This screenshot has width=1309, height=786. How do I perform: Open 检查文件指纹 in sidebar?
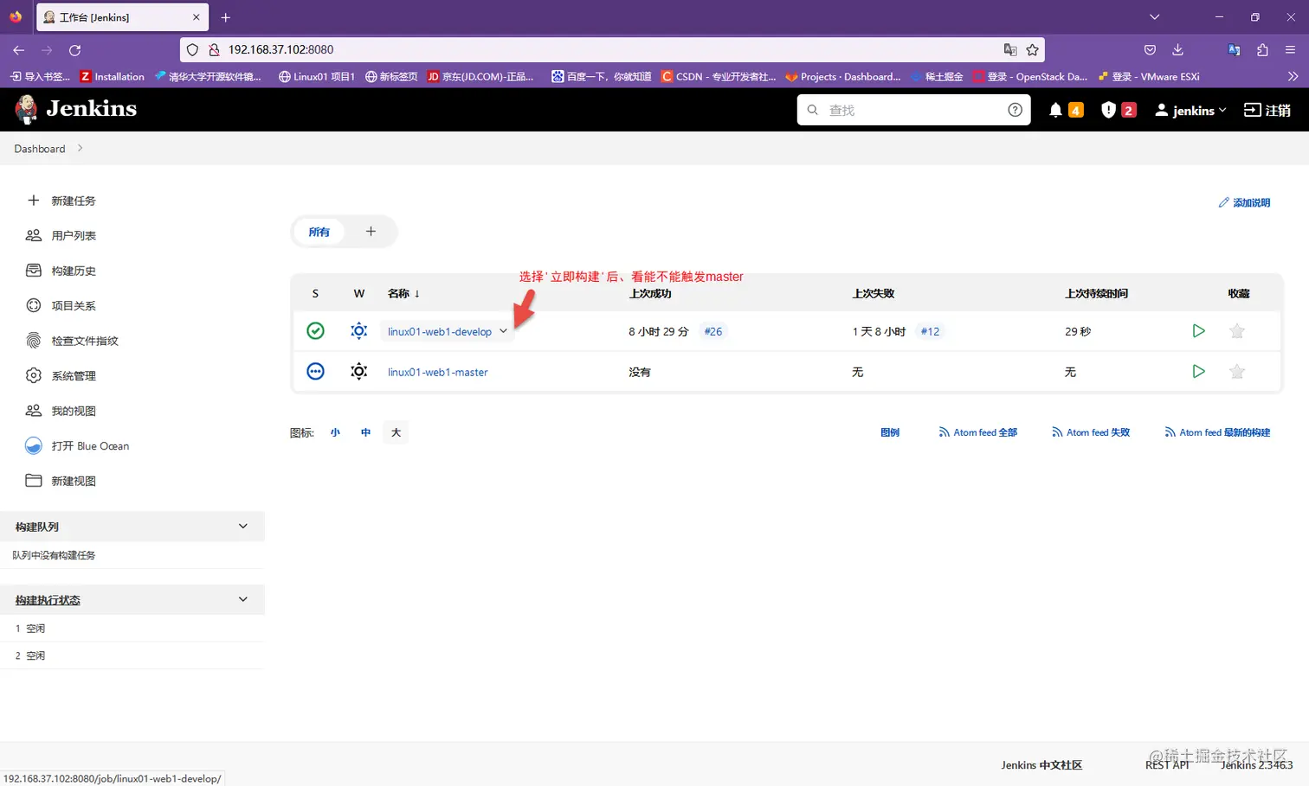[84, 341]
